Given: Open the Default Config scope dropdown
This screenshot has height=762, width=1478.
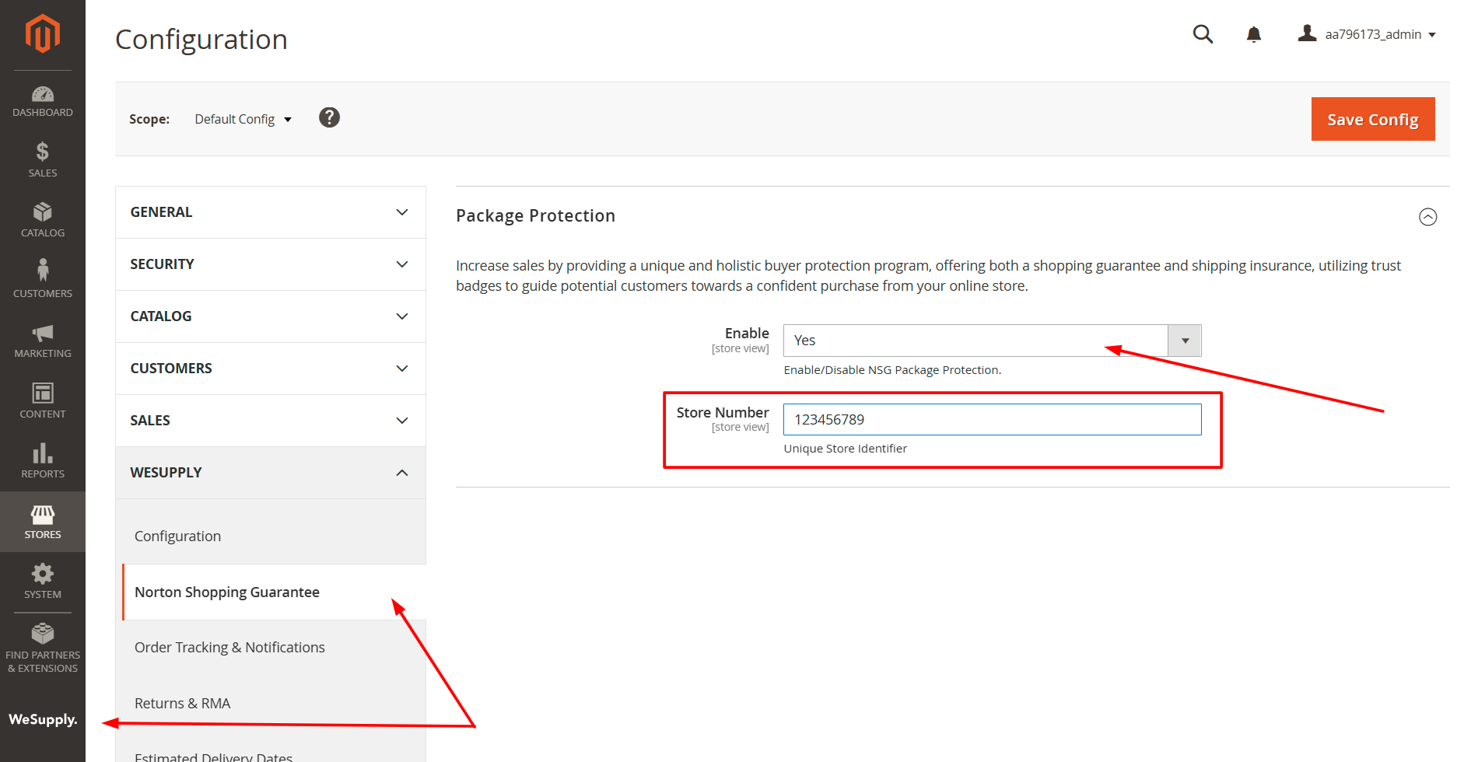Looking at the screenshot, I should coord(243,119).
